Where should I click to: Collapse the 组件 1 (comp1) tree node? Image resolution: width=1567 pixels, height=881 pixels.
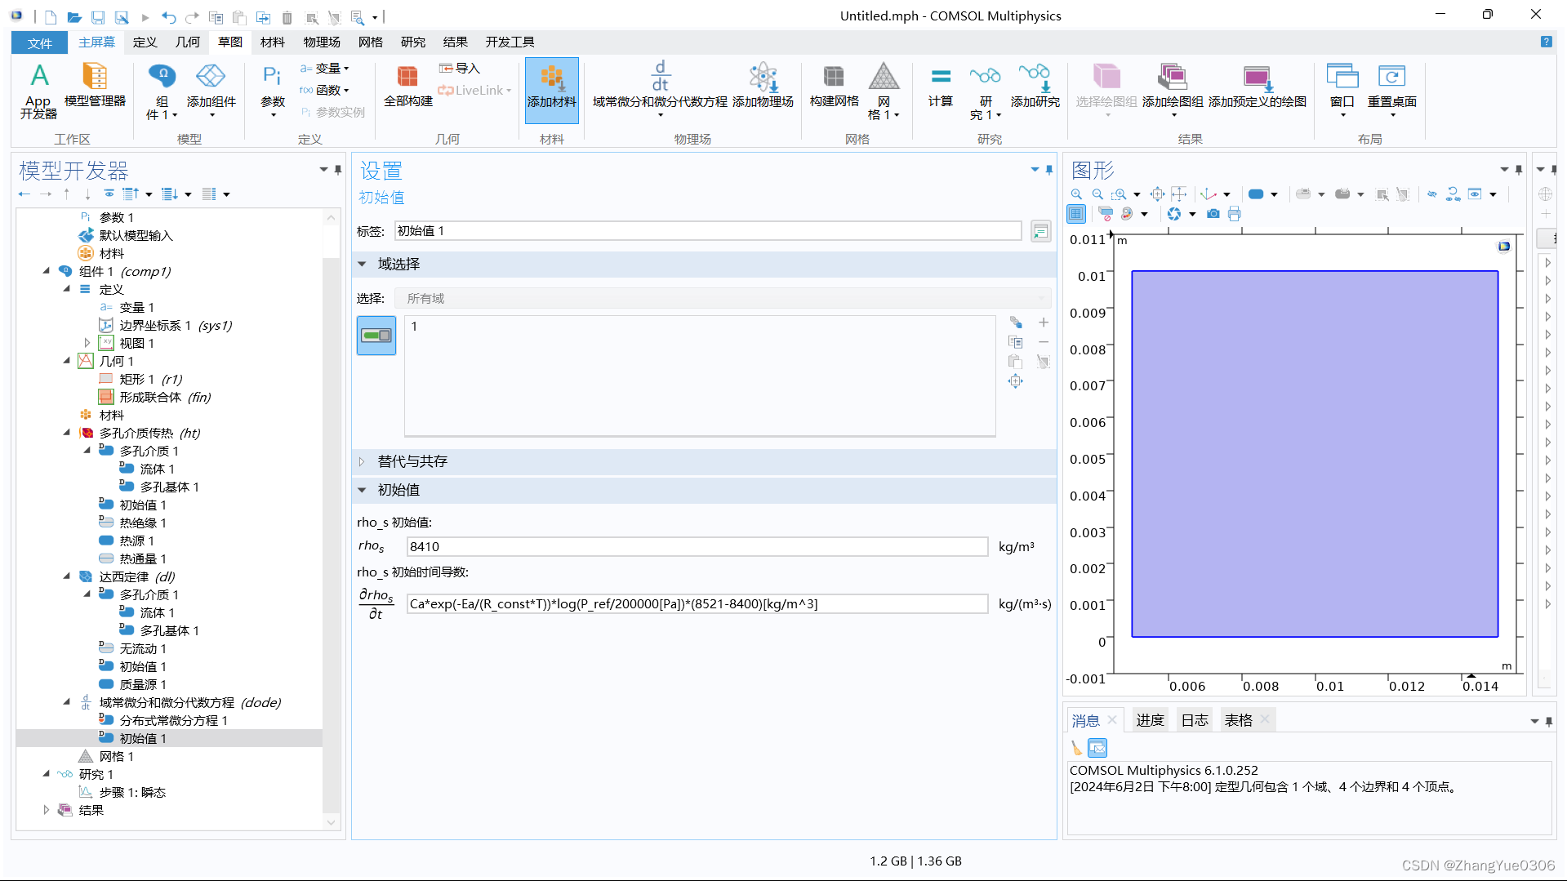point(47,271)
